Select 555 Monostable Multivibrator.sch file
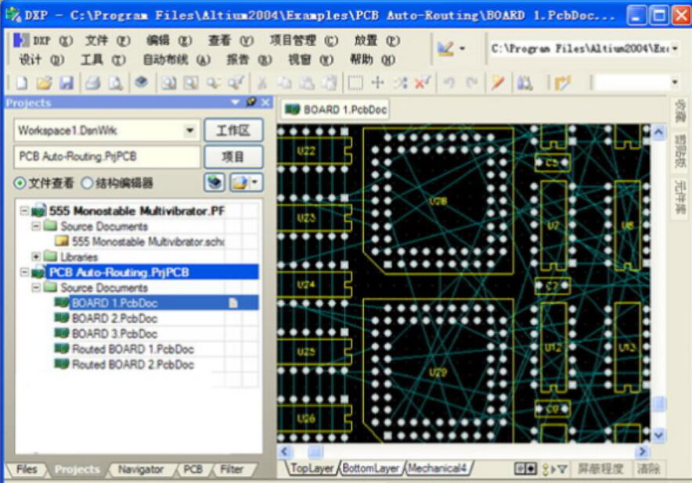 [148, 241]
